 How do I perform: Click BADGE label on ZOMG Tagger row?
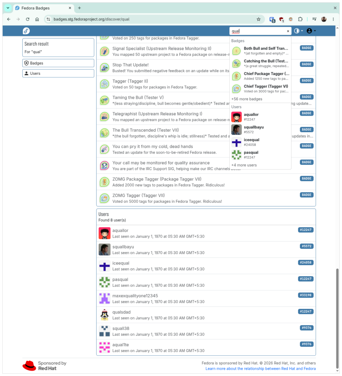[x=306, y=195]
